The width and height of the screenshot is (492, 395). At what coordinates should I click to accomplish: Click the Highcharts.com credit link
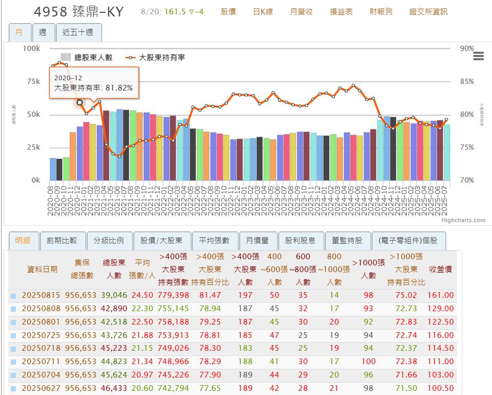tap(463, 220)
